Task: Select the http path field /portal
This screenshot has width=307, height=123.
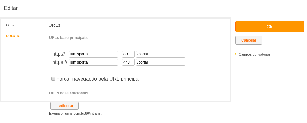Action: (x=161, y=54)
